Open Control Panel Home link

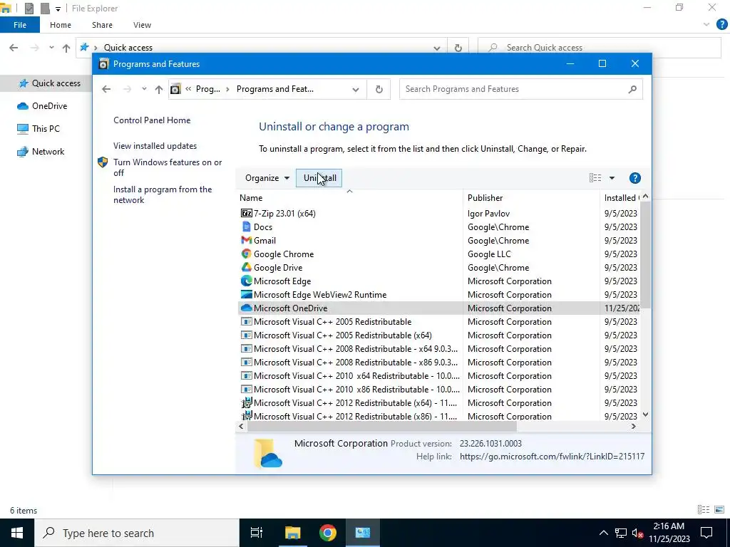coord(152,120)
